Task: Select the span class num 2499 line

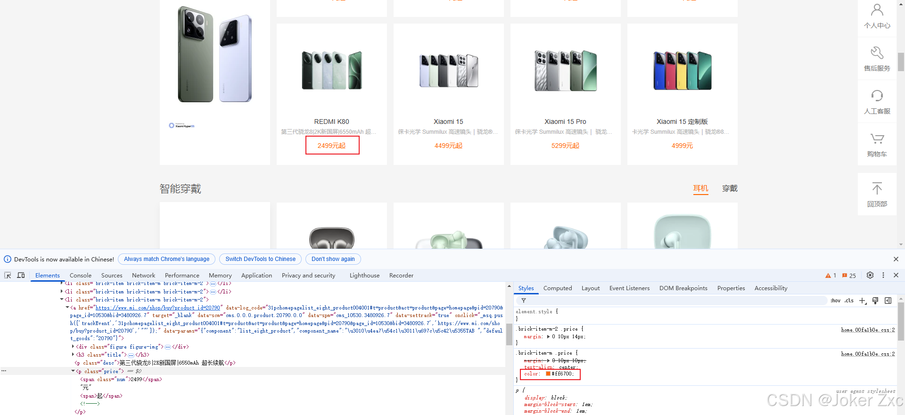Action: 121,379
